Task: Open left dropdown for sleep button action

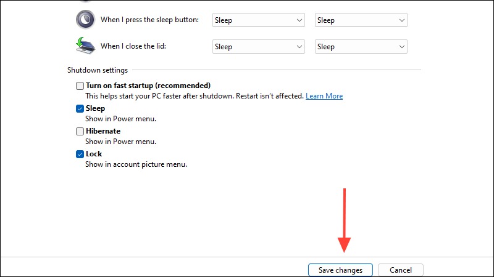Action: click(x=258, y=20)
